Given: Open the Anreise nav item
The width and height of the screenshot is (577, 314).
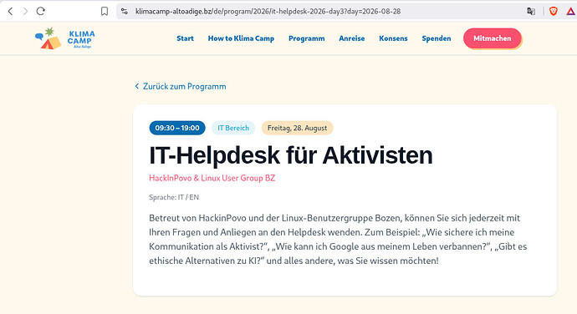Looking at the screenshot, I should coord(352,38).
